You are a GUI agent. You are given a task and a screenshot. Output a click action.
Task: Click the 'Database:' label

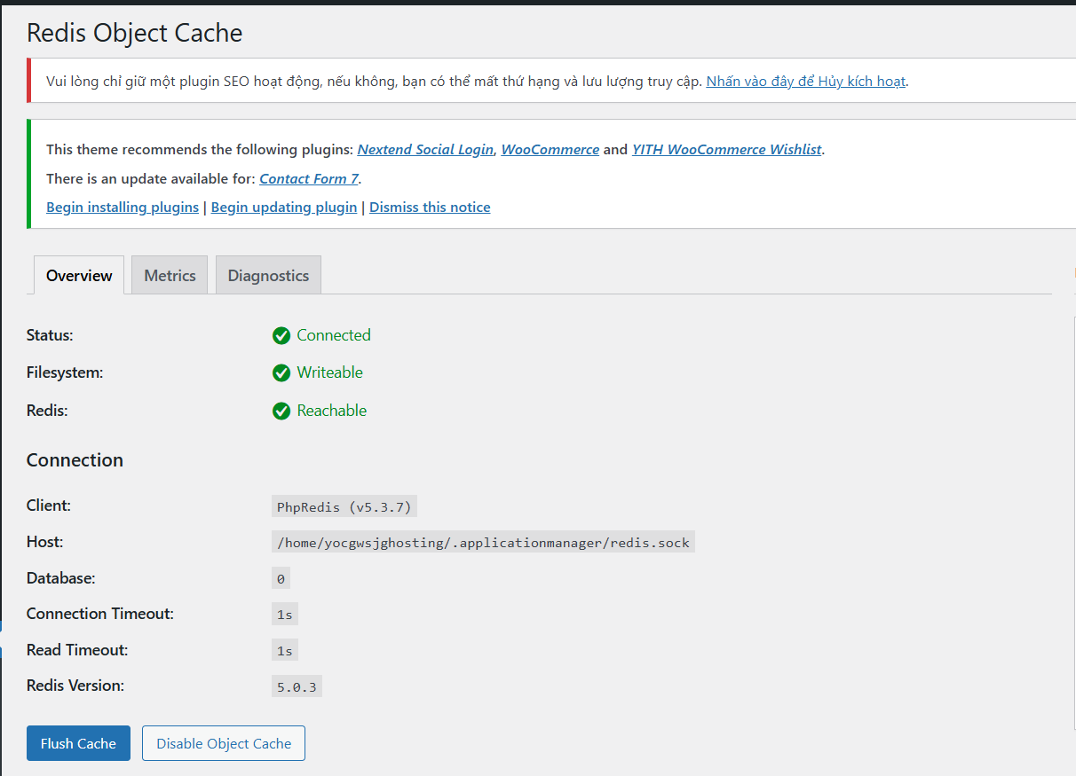(x=60, y=577)
